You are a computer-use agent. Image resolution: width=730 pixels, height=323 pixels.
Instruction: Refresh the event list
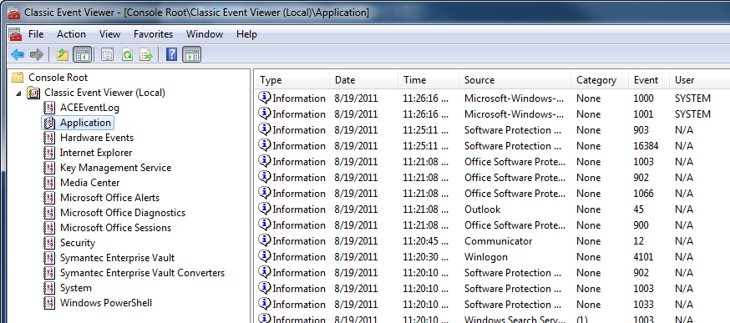tap(127, 55)
